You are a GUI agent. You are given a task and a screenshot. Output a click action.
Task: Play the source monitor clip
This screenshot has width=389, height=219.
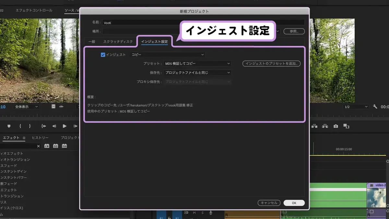[65, 126]
